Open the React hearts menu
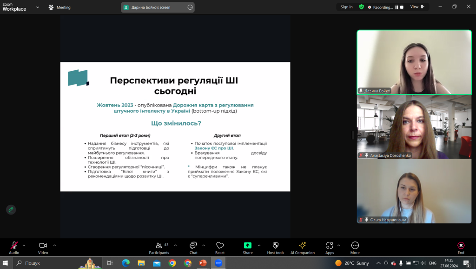Image resolution: width=476 pixels, height=269 pixels. 220,248
